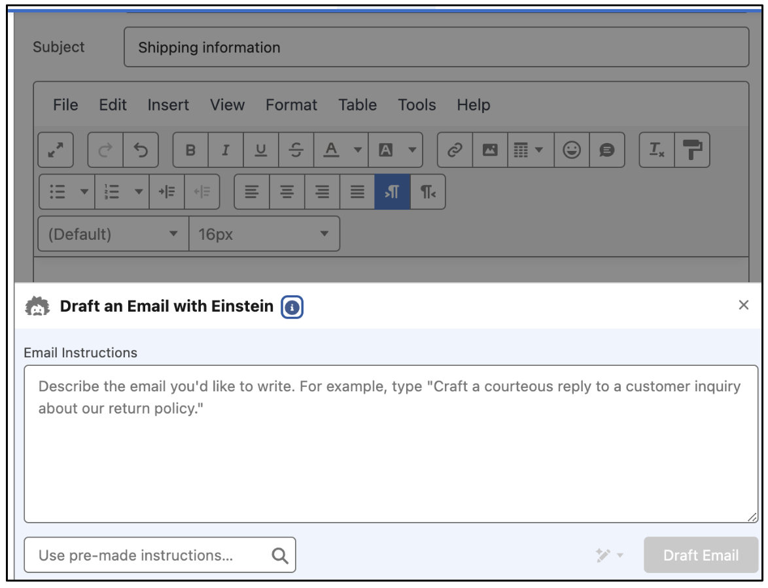Viewport: 768px width, 588px height.
Task: Open the Insert menu
Action: pos(168,105)
